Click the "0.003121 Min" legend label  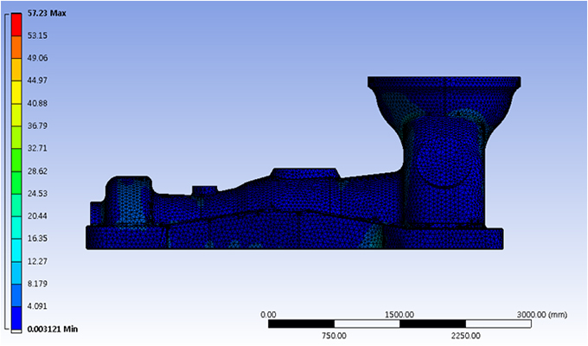tap(53, 329)
